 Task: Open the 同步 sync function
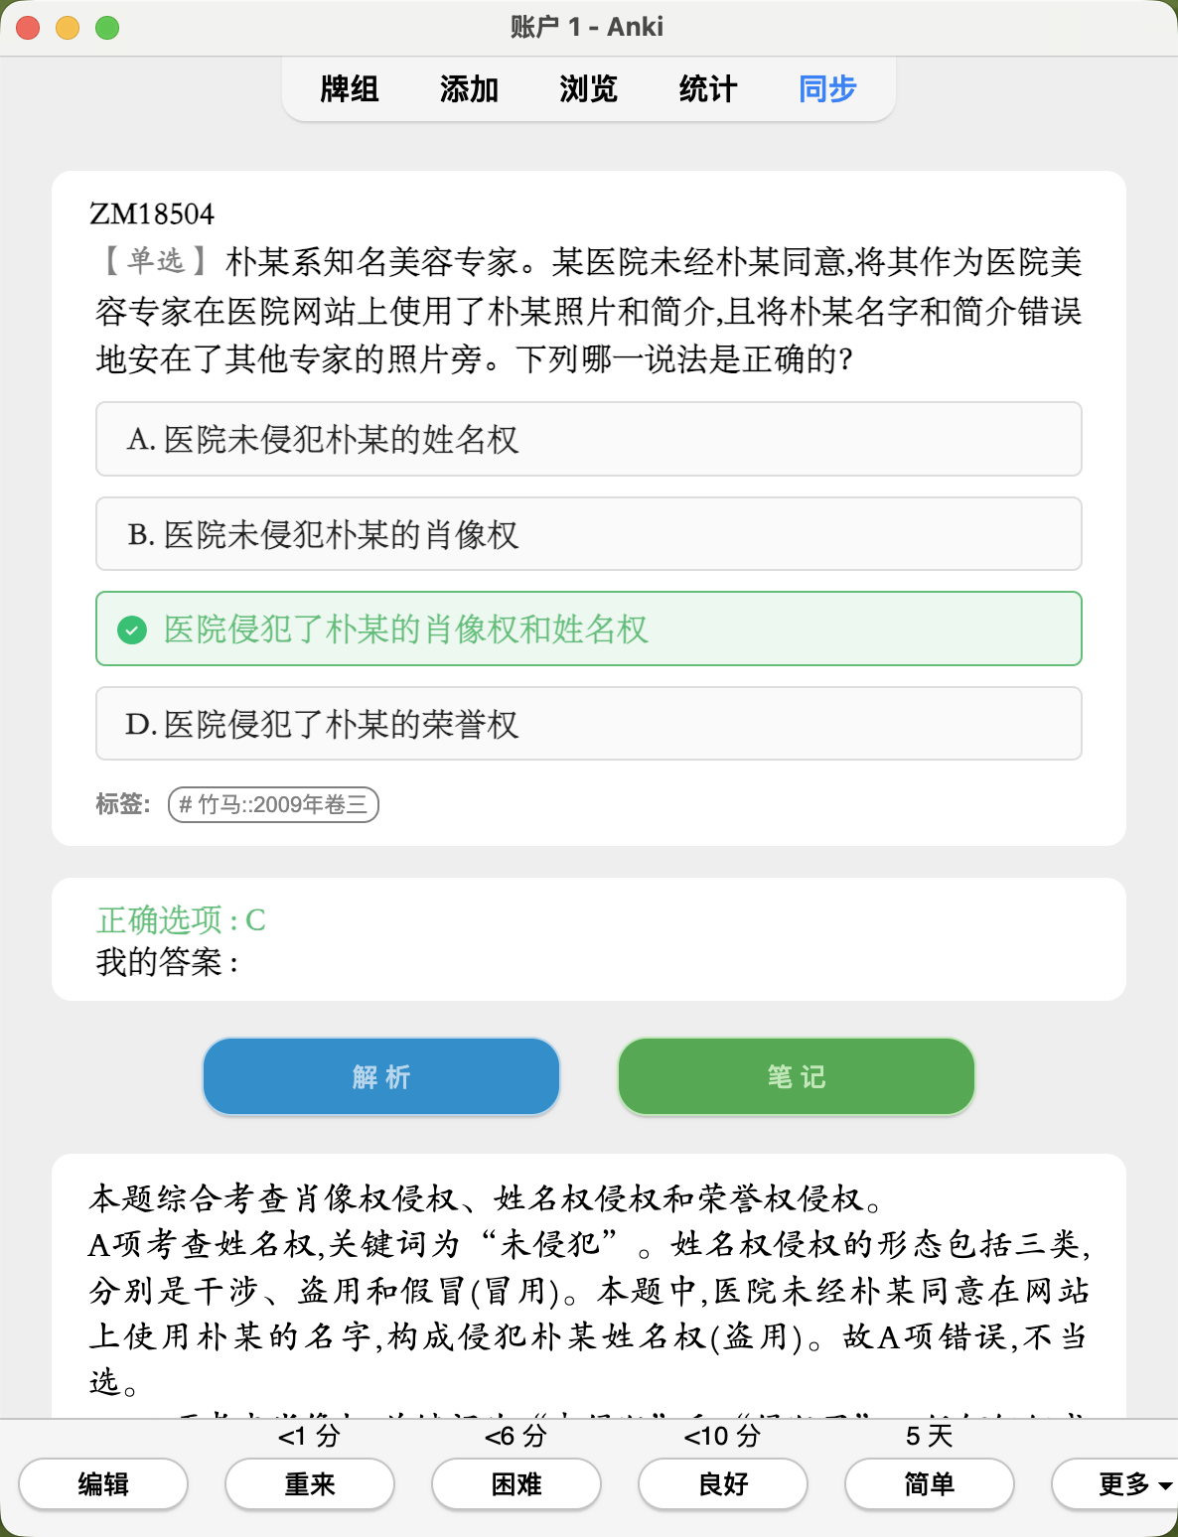click(827, 88)
